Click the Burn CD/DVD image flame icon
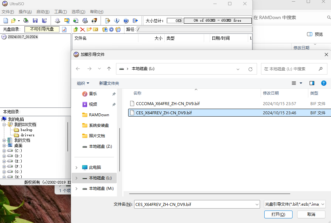The height and width of the screenshot is (223, 331). pyautogui.click(x=94, y=20)
